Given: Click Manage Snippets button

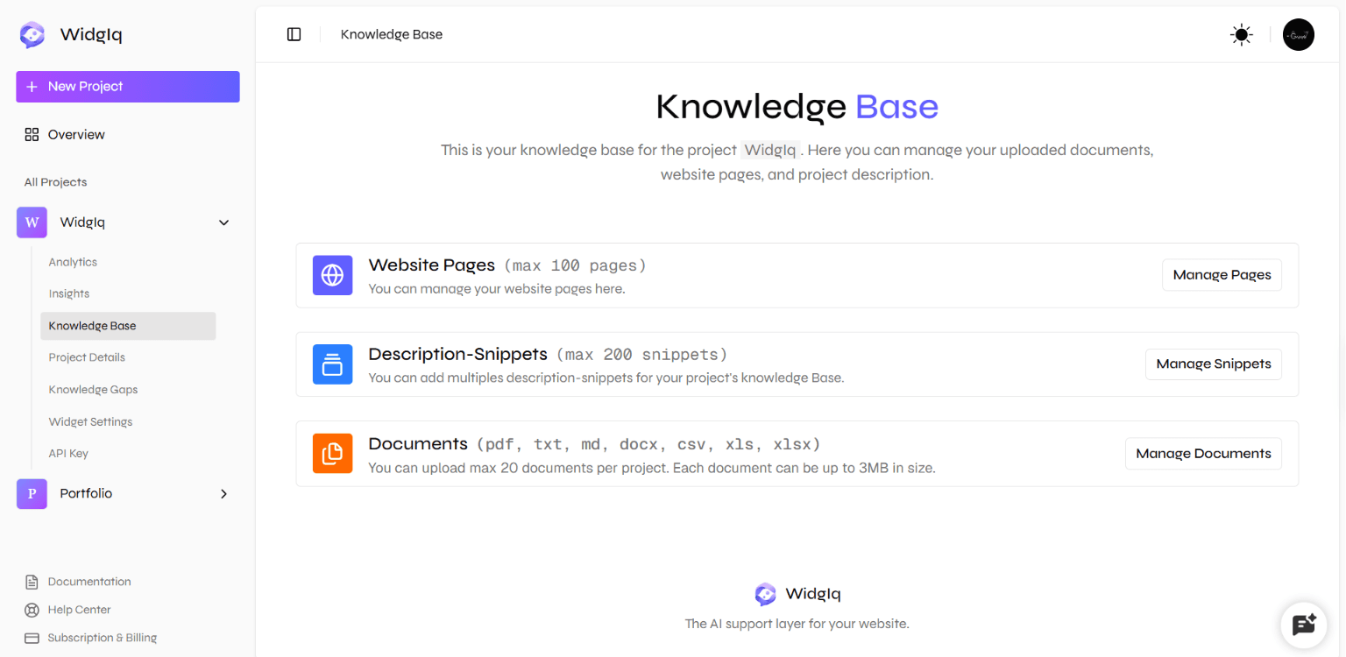Looking at the screenshot, I should (1214, 364).
